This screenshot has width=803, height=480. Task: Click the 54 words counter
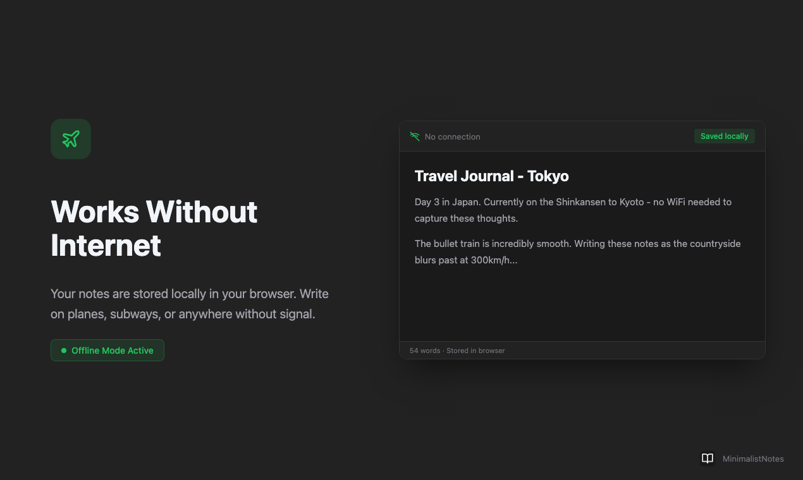click(x=425, y=351)
